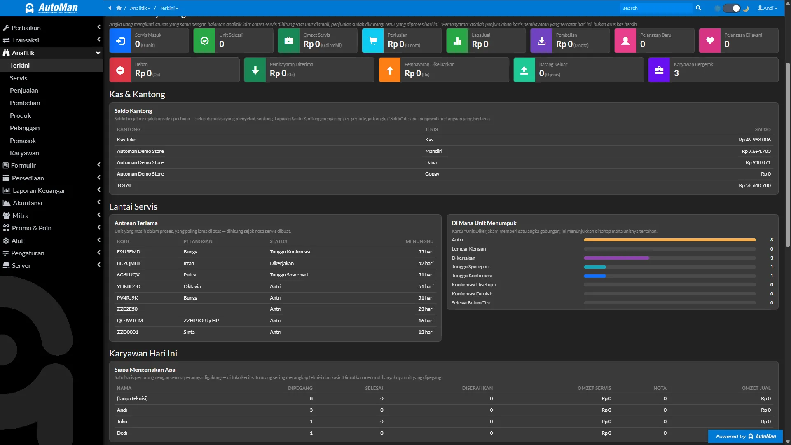Click the Omzet Servis briefcase icon
The image size is (791, 445).
(x=289, y=41)
